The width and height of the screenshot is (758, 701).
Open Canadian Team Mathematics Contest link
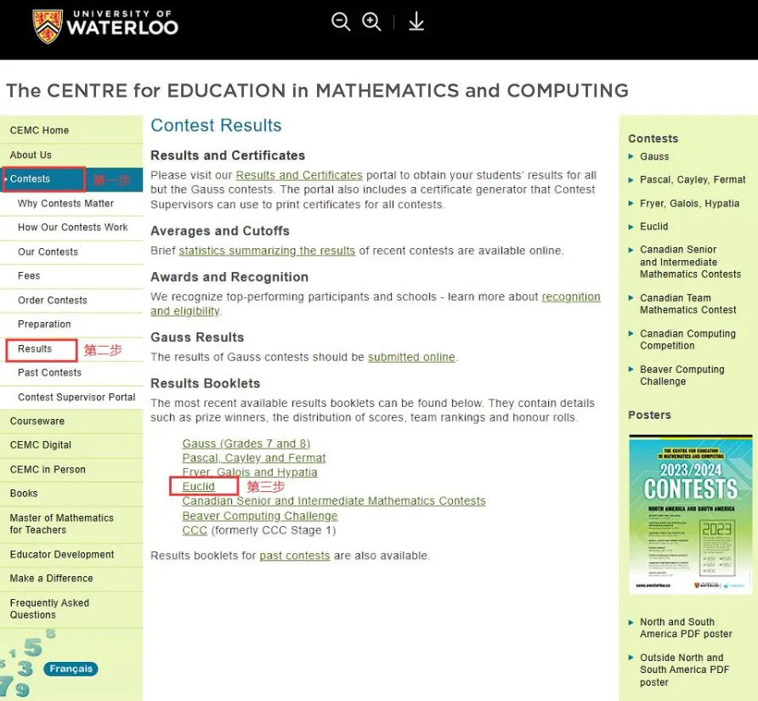[688, 303]
